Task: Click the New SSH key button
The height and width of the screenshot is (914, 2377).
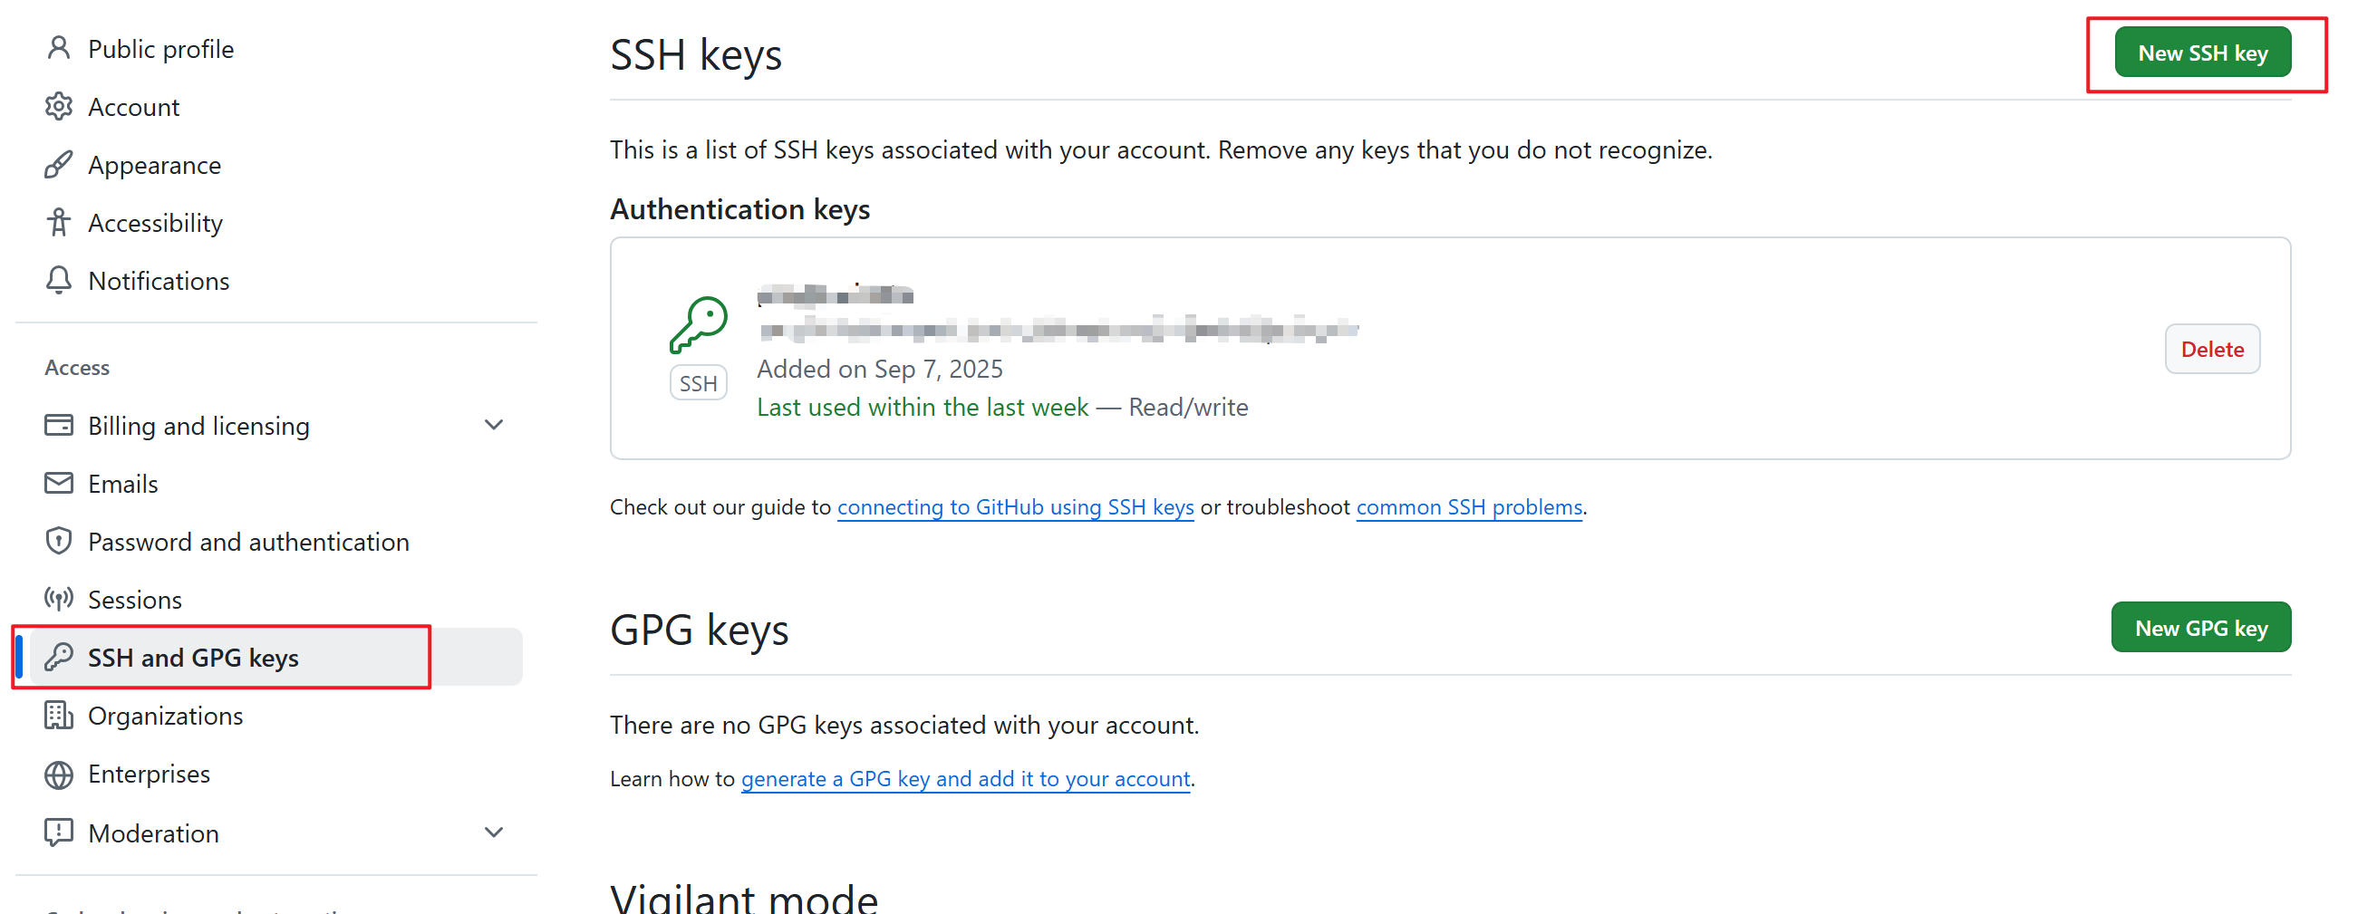Action: coord(2203,53)
